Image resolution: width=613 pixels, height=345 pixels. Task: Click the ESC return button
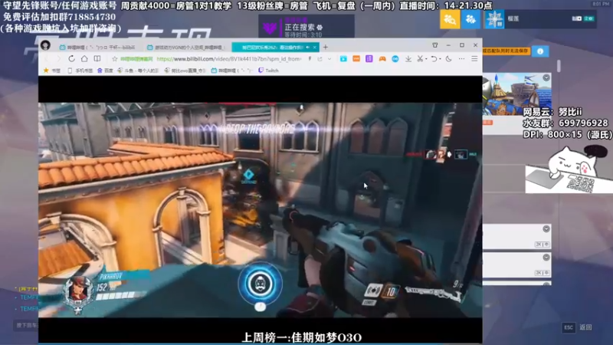click(x=577, y=327)
